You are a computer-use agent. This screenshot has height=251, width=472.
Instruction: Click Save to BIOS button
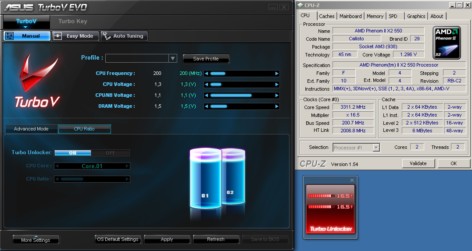coord(265,239)
